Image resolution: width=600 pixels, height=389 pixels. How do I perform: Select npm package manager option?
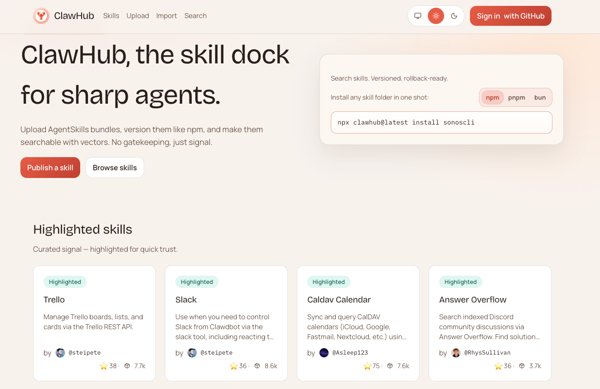point(493,97)
